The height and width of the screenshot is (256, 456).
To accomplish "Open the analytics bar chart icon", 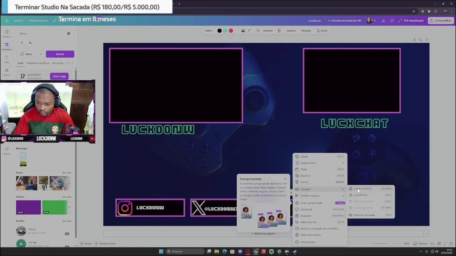I will [x=383, y=21].
